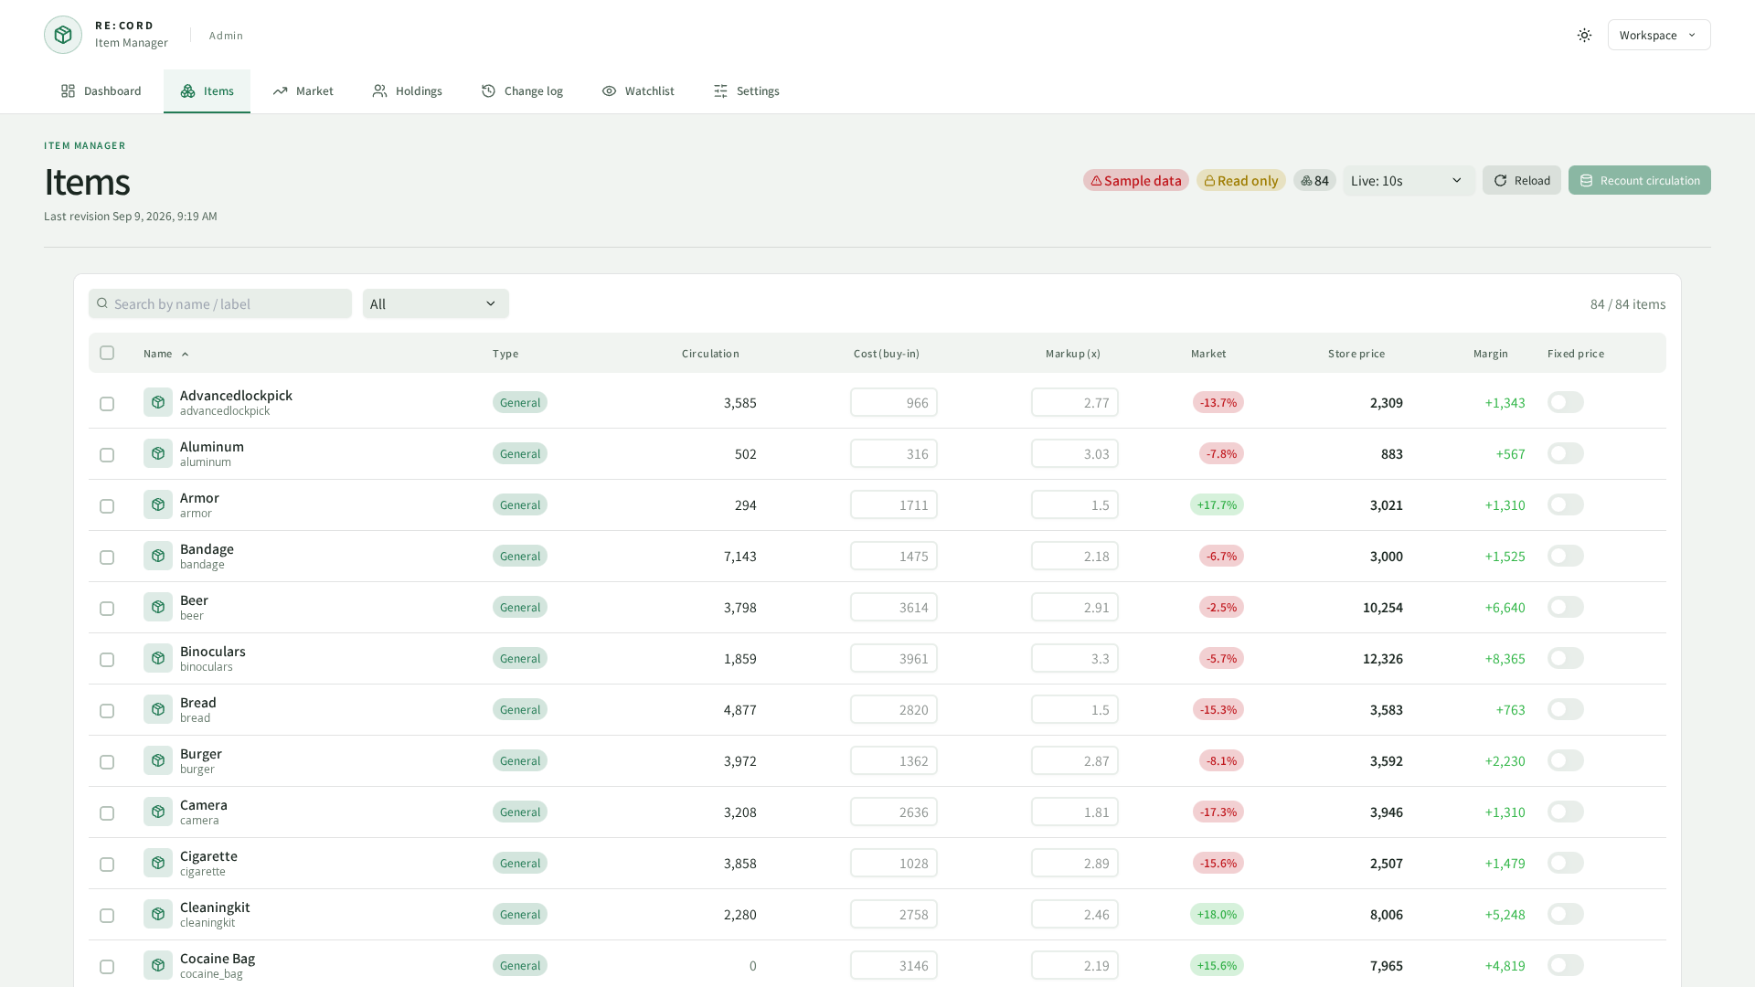The image size is (1755, 987).
Task: Click the Armor item cube icon
Action: pyautogui.click(x=158, y=504)
